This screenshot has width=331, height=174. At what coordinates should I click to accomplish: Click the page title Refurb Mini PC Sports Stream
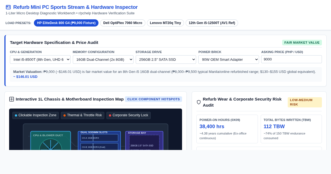tap(75, 7)
